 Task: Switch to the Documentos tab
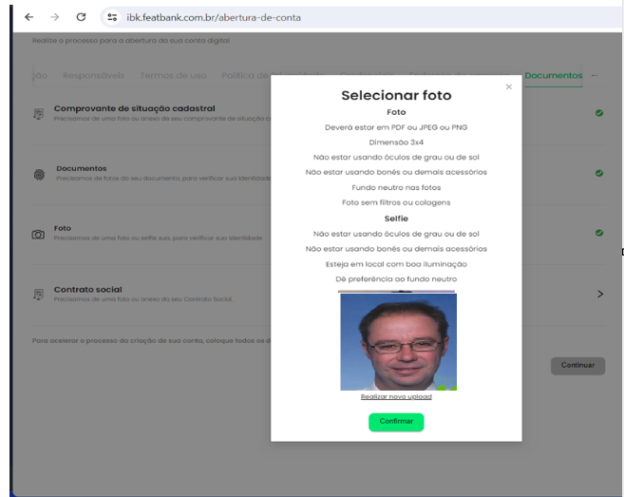pos(553,75)
